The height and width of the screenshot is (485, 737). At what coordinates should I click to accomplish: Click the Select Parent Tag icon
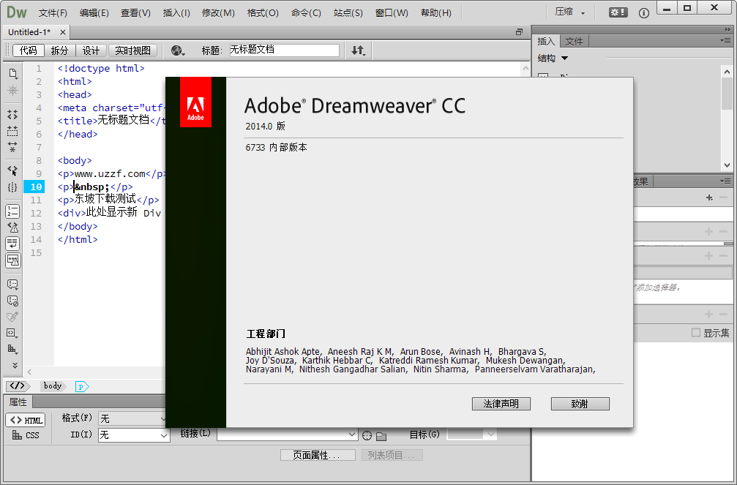pos(12,170)
